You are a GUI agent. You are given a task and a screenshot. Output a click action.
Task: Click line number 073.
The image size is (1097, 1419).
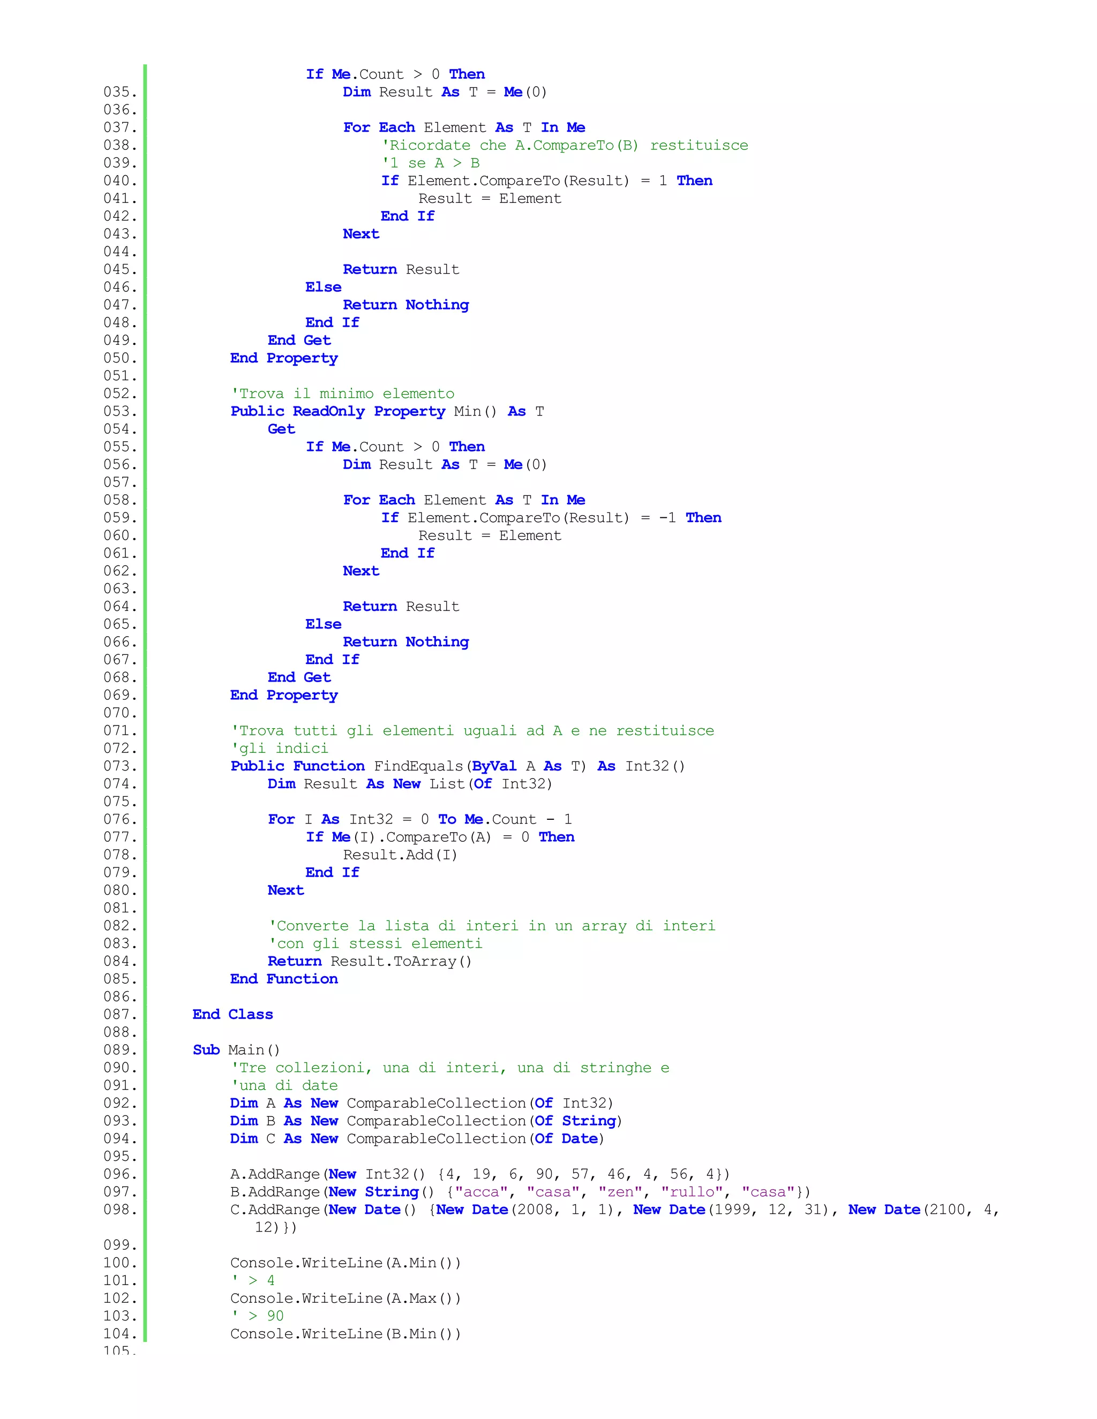coord(120,767)
